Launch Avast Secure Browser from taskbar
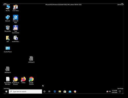Screen dimensions: 128x98 pos(75,92)
